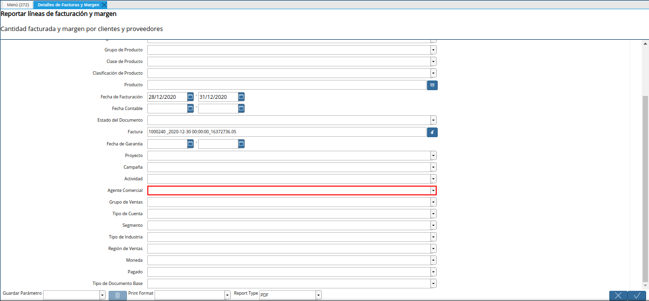The image size is (649, 301).
Task: Focus the Factura field with value 1000240
Action: pyautogui.click(x=287, y=132)
